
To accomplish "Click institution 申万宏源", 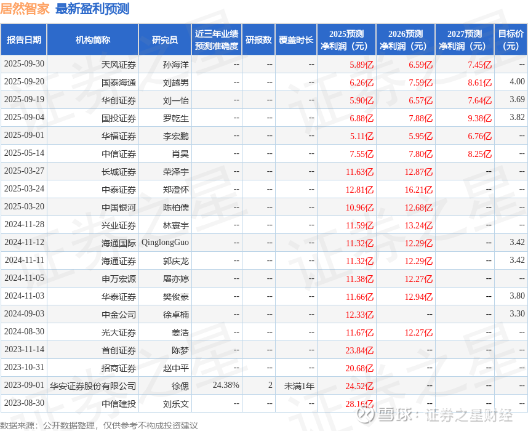I will click(x=119, y=279).
